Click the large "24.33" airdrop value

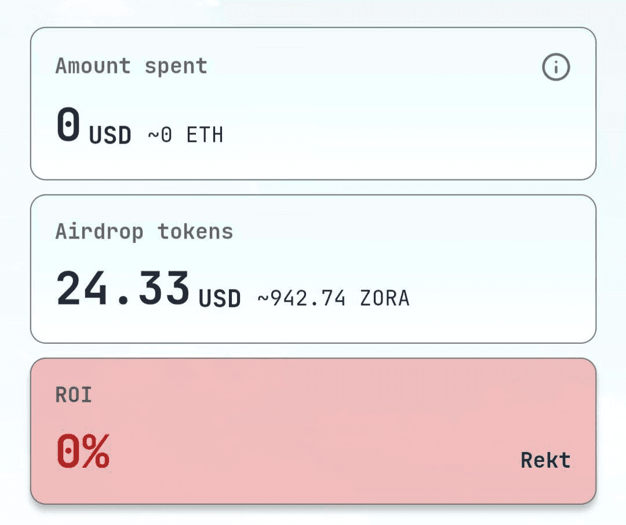tap(123, 288)
